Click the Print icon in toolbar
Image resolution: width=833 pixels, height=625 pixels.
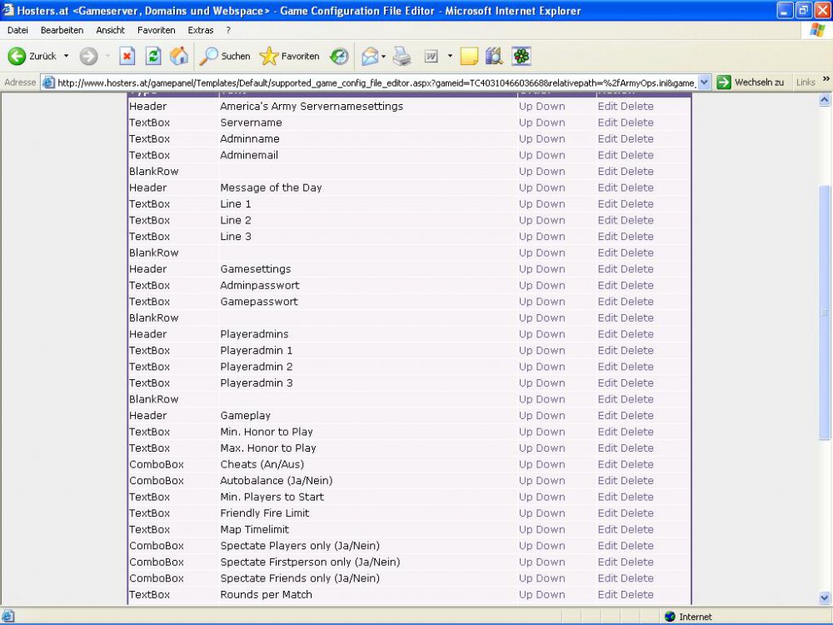[x=402, y=56]
